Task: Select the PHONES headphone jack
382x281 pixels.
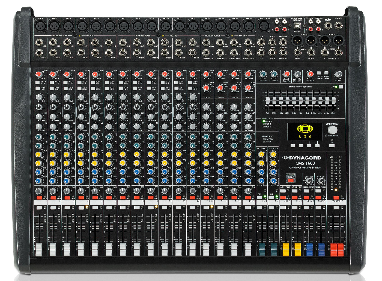Action: coord(339,26)
